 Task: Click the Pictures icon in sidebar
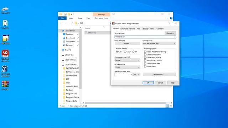point(64,45)
